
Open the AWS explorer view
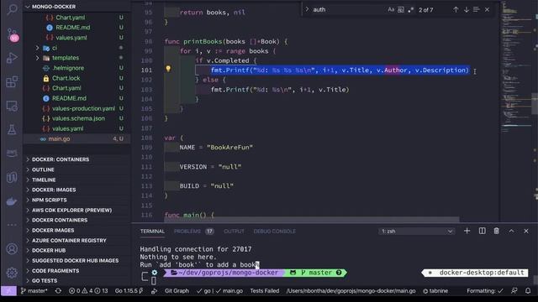tap(12, 153)
